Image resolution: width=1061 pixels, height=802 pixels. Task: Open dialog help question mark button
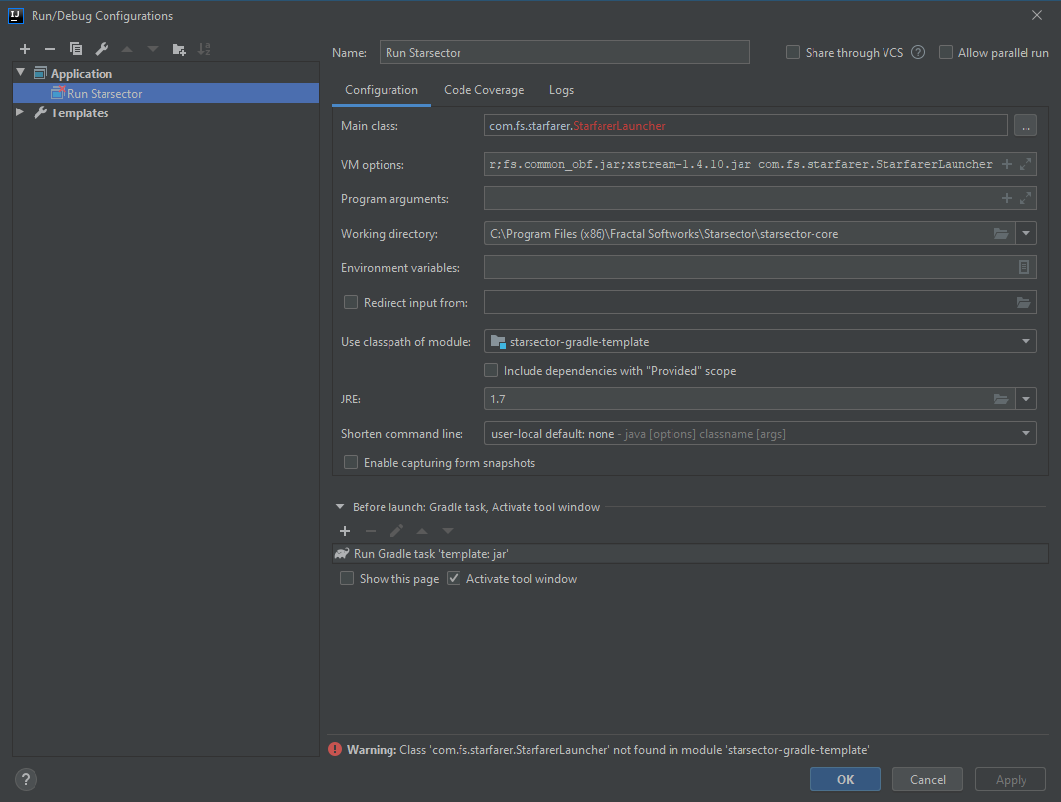click(26, 779)
